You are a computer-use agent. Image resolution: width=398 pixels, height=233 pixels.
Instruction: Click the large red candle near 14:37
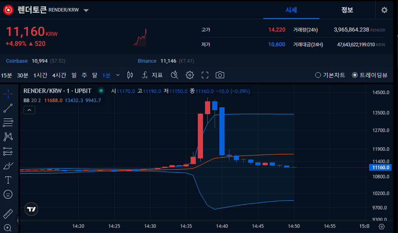[x=201, y=136]
